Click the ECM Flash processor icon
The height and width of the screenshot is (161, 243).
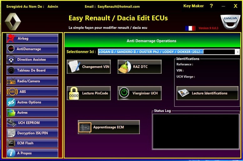(x=11, y=143)
